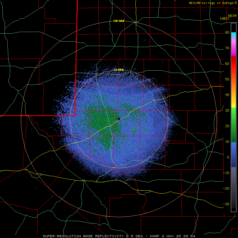Screen dimensions: 238x238
Task: Click the "100 NMI" range ring label
Action: (x=119, y=21)
